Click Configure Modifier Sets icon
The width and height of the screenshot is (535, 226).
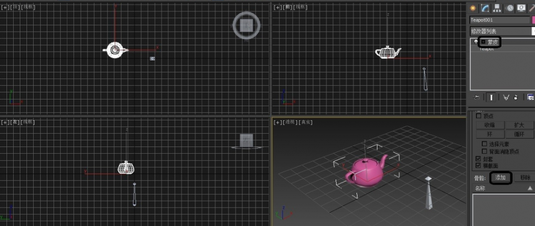[531, 97]
